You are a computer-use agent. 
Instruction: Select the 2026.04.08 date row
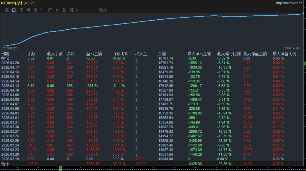click(10, 100)
